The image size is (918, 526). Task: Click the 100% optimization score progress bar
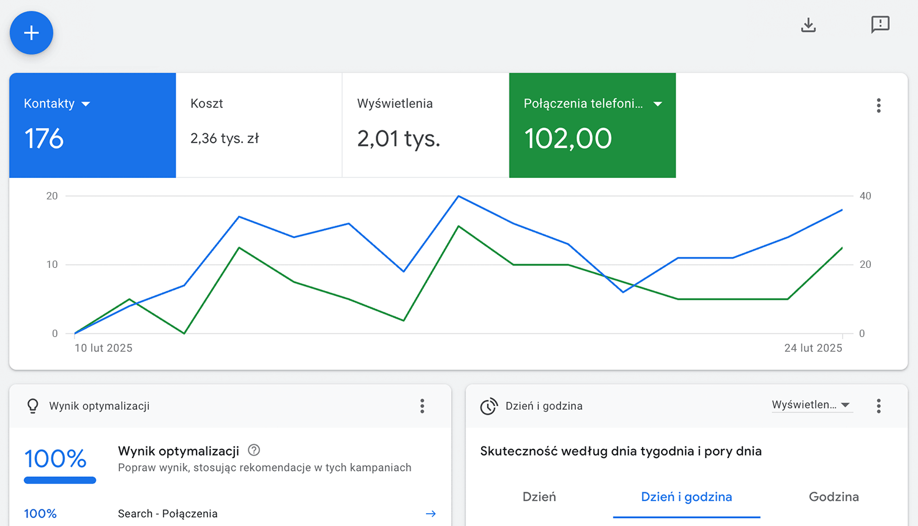(60, 480)
